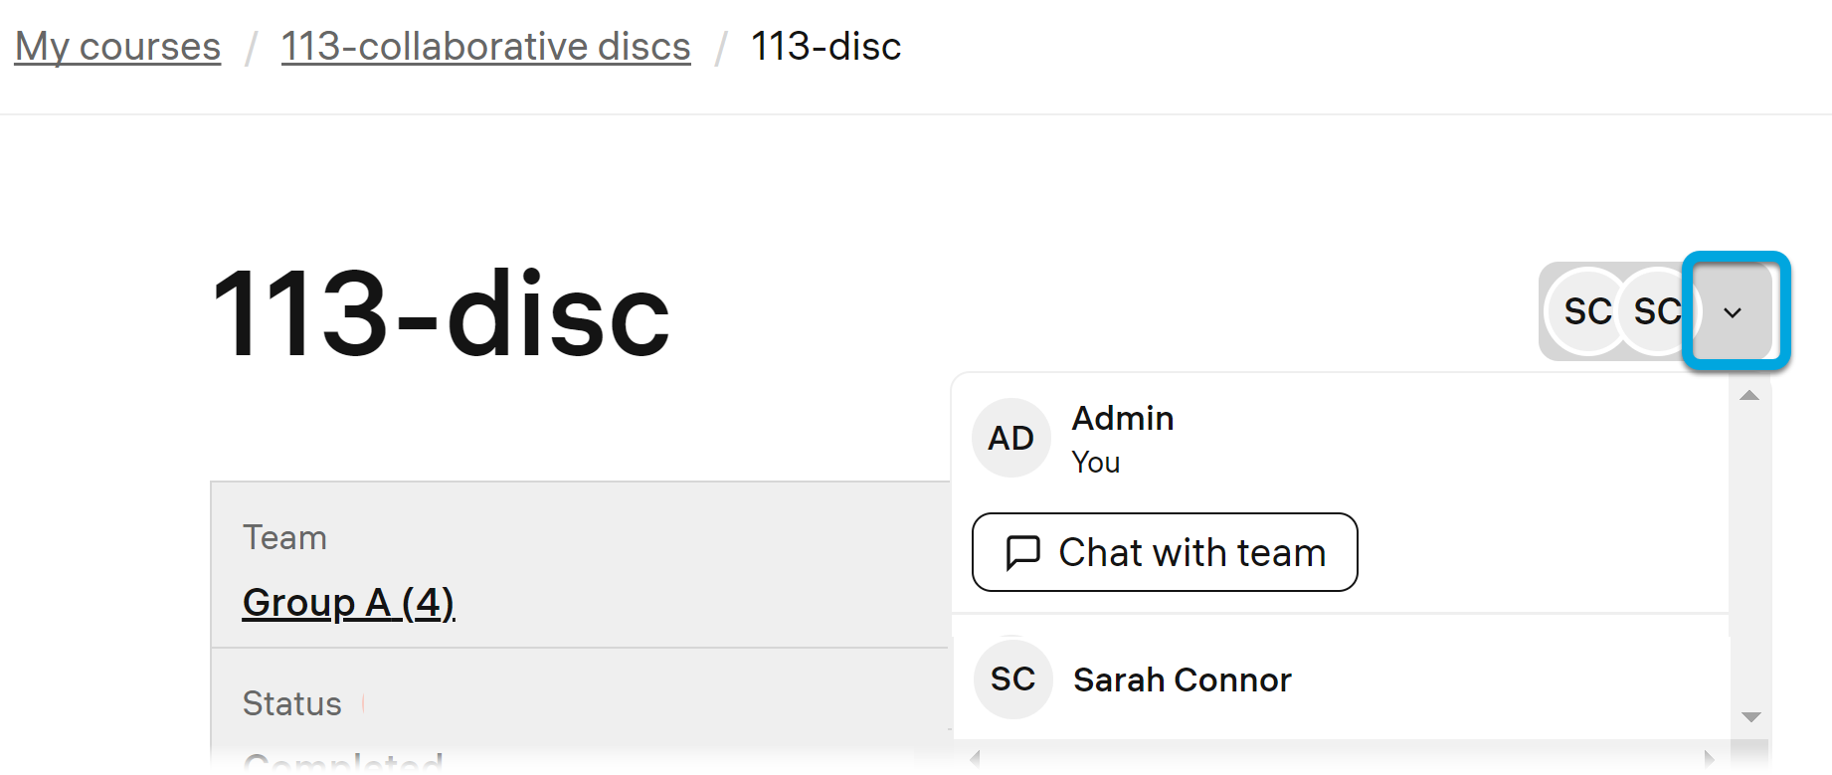Screen dimensions: 1832x775
Task: Click the AD avatar for Admin
Action: tap(1010, 438)
